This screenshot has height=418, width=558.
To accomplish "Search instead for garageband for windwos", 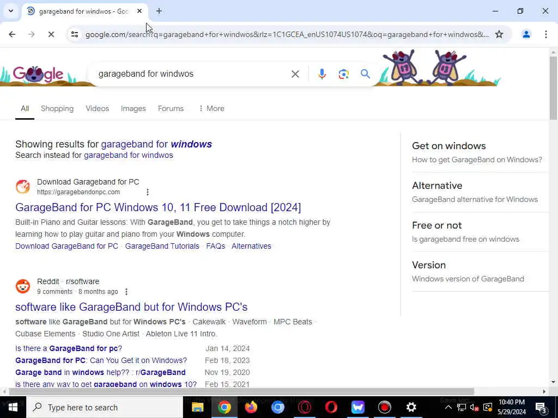I will [129, 155].
